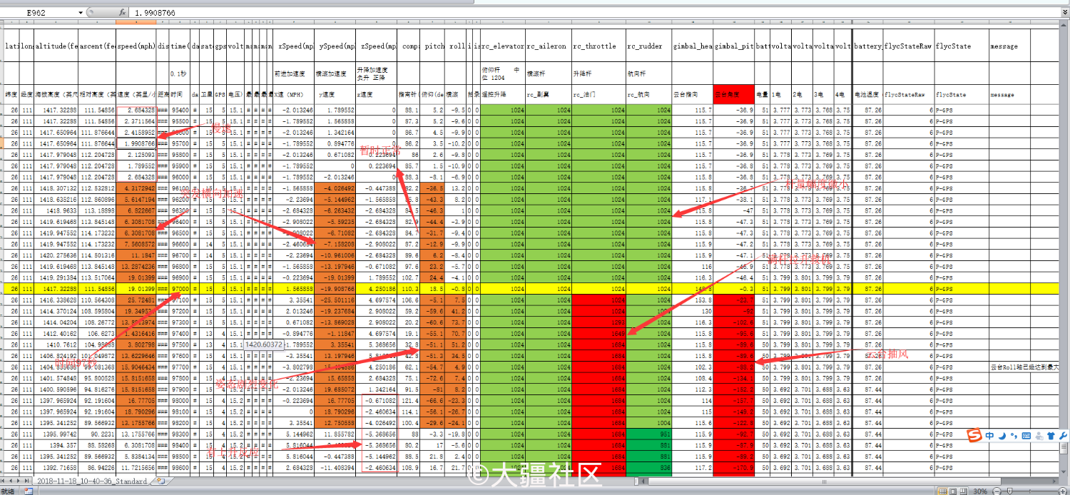
Task: Toggle Sogou Chinese/English mode 中 button
Action: (990, 436)
